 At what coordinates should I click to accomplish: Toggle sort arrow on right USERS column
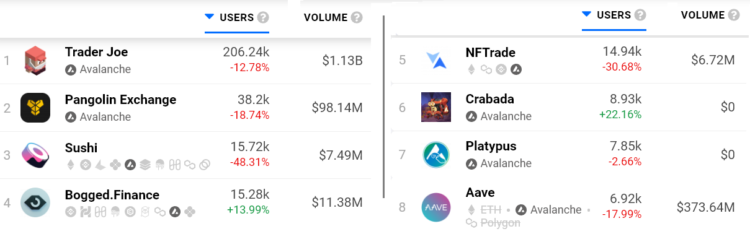[x=586, y=15]
